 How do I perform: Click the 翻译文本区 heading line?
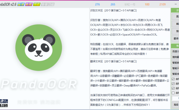[x=113, y=61]
